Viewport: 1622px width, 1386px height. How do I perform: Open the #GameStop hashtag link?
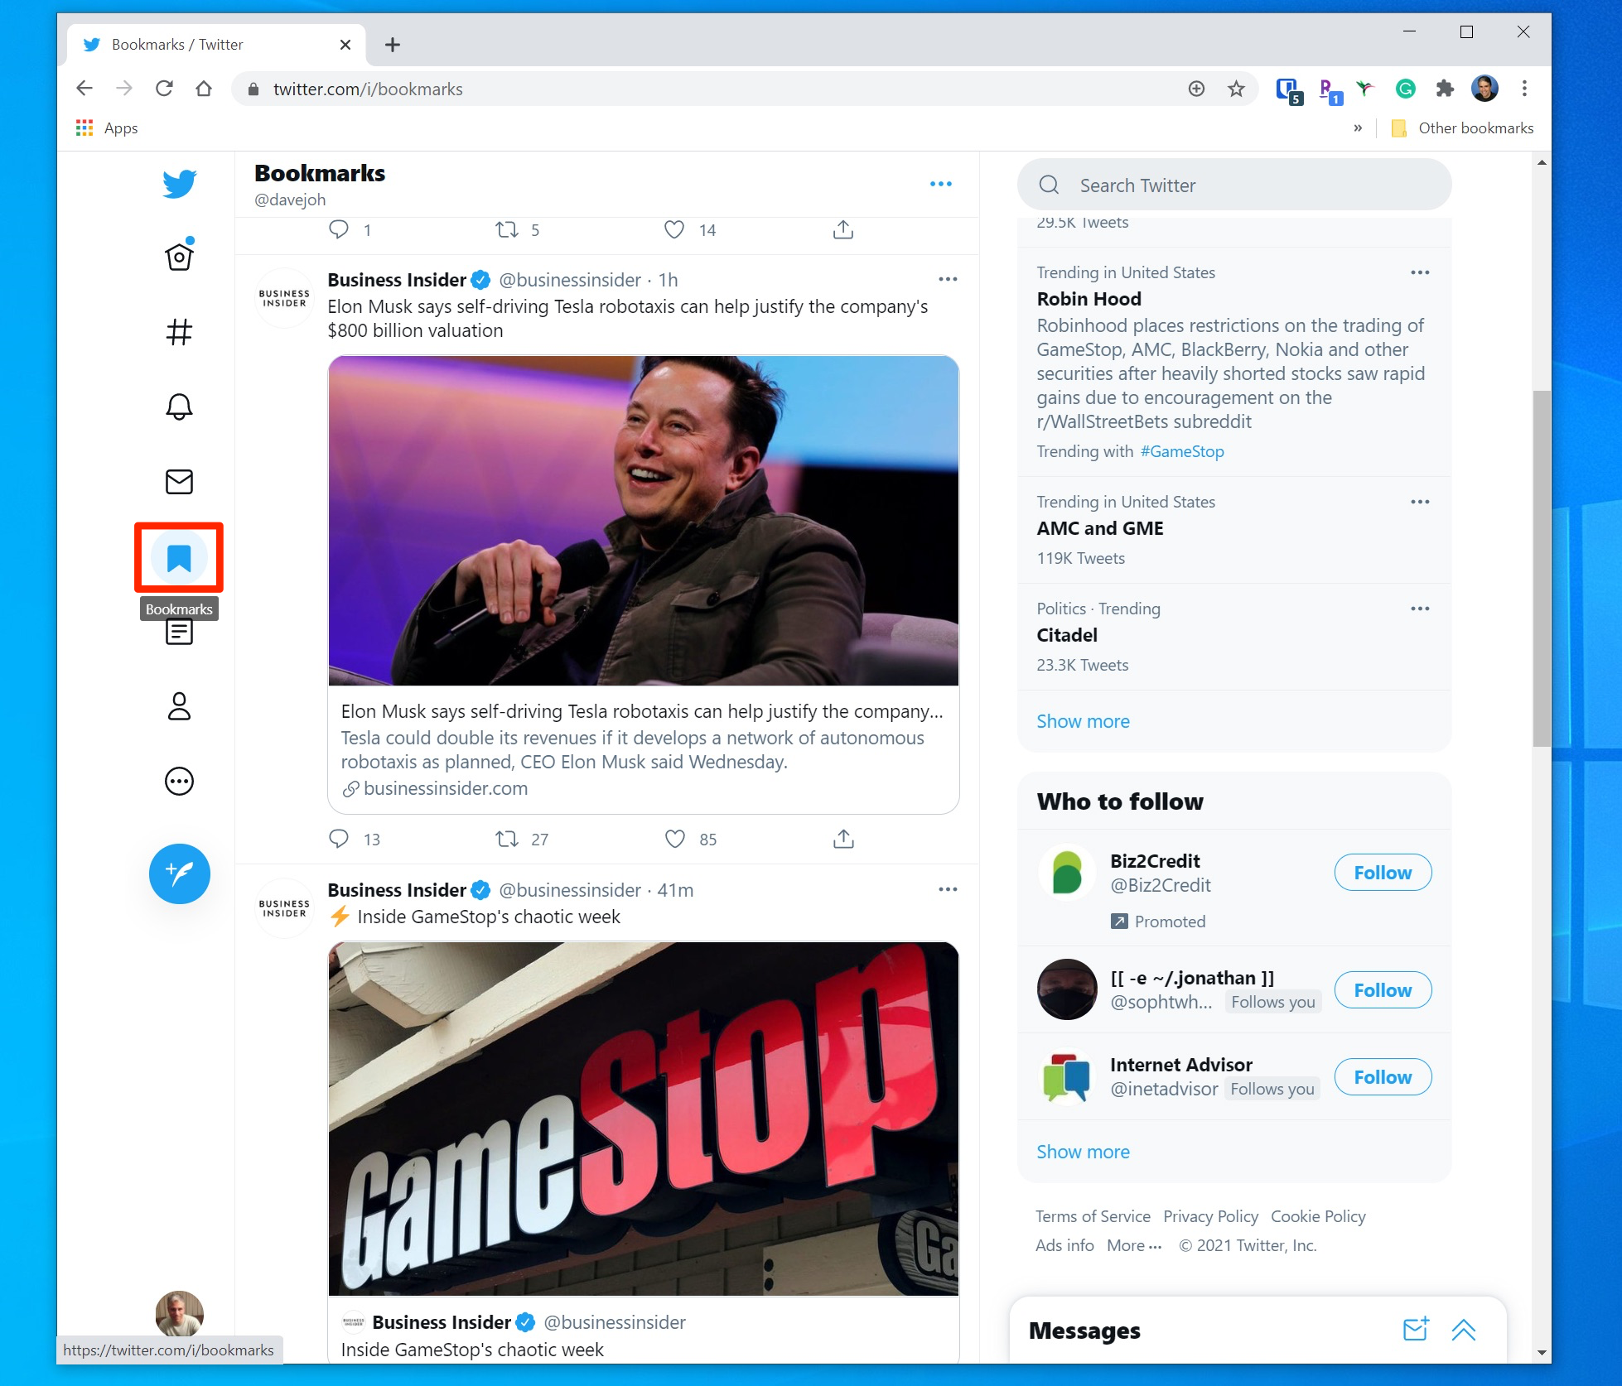coord(1182,451)
